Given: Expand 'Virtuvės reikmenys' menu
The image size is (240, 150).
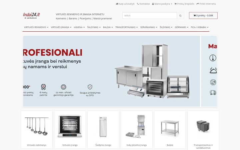Looking at the screenshot, I should [x=36, y=27].
